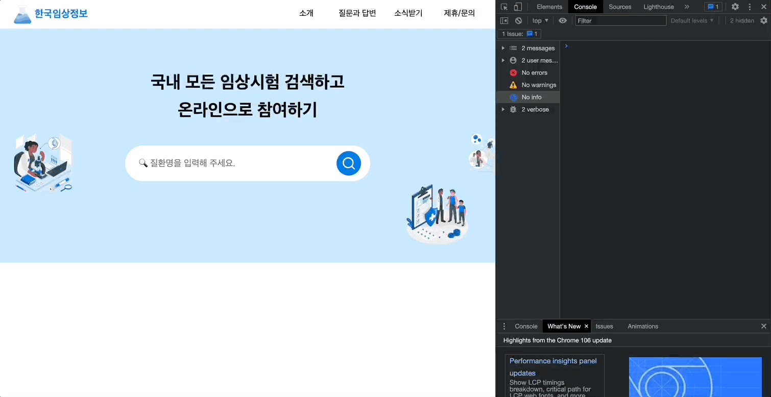Show more DevTools tabs with chevrons

(687, 7)
